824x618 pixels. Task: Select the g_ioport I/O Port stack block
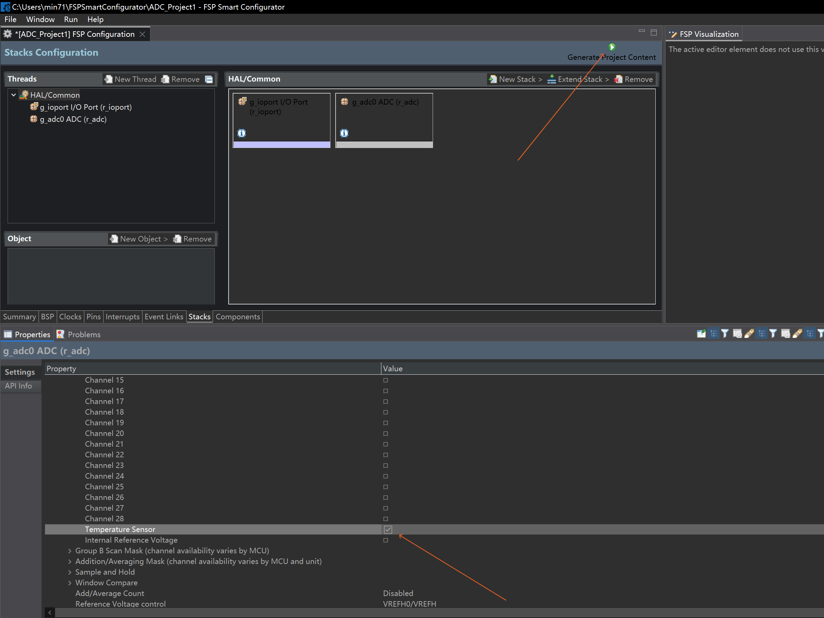282,120
